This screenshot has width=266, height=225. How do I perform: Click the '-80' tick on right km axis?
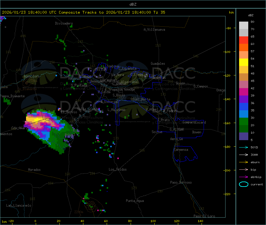[x=228, y=28]
